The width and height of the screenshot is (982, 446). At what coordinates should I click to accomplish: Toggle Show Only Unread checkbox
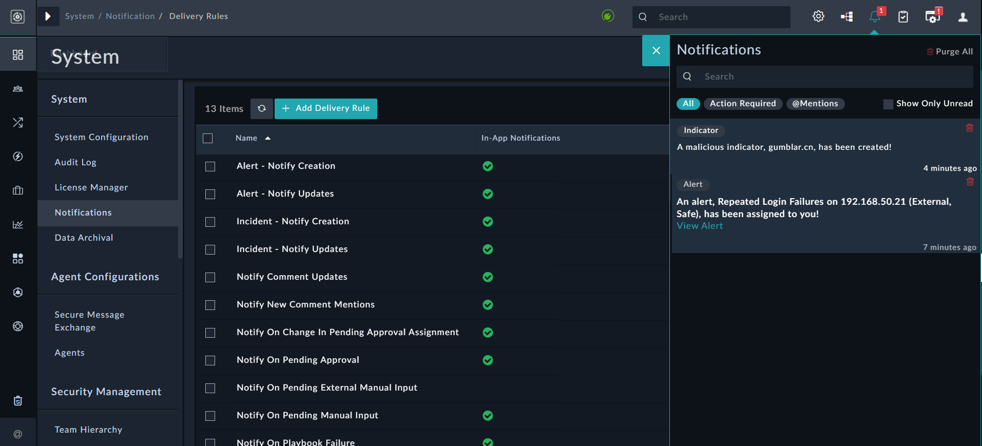click(888, 104)
